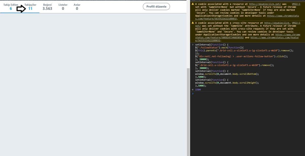Click the input chevron before the setInterval code

pyautogui.click(x=193, y=45)
